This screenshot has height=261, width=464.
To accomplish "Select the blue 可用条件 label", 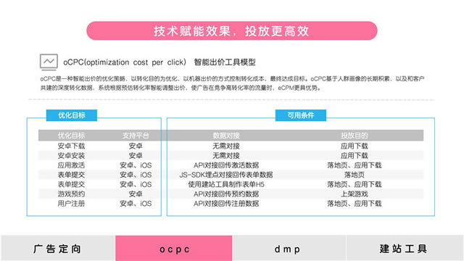I will click(301, 115).
